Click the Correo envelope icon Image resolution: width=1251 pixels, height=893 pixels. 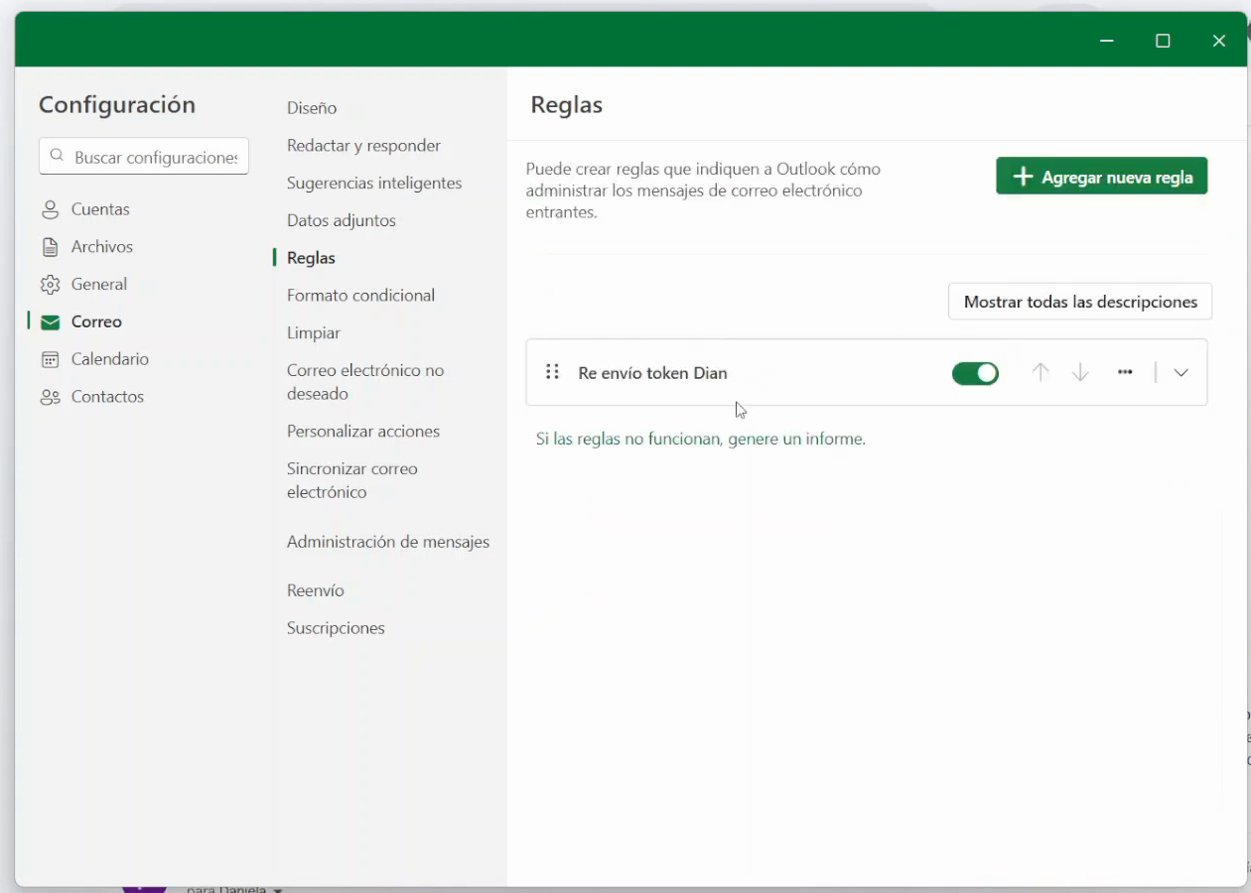tap(50, 322)
